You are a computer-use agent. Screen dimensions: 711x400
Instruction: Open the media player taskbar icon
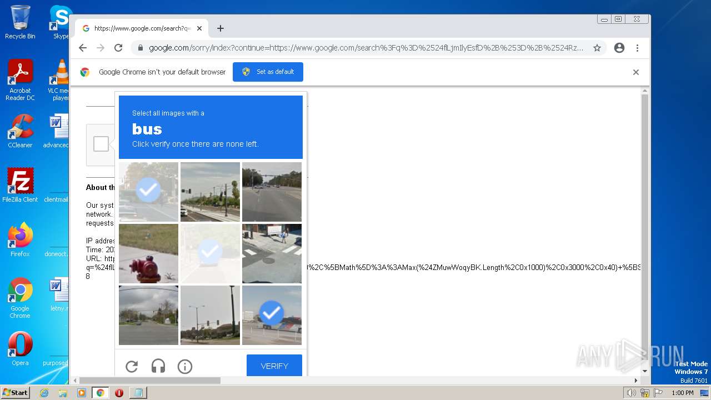82,393
